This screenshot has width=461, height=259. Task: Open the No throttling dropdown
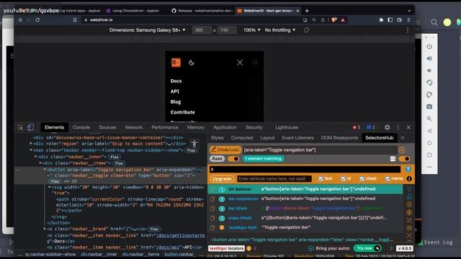[280, 30]
